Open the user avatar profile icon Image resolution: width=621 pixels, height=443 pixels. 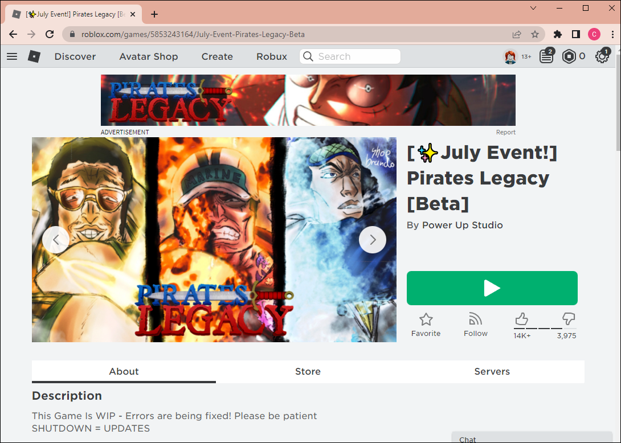(510, 56)
